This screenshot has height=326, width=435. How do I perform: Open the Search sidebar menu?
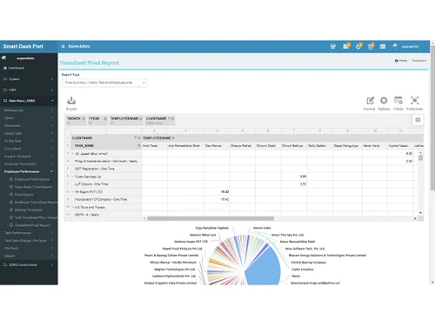[x=29, y=256]
